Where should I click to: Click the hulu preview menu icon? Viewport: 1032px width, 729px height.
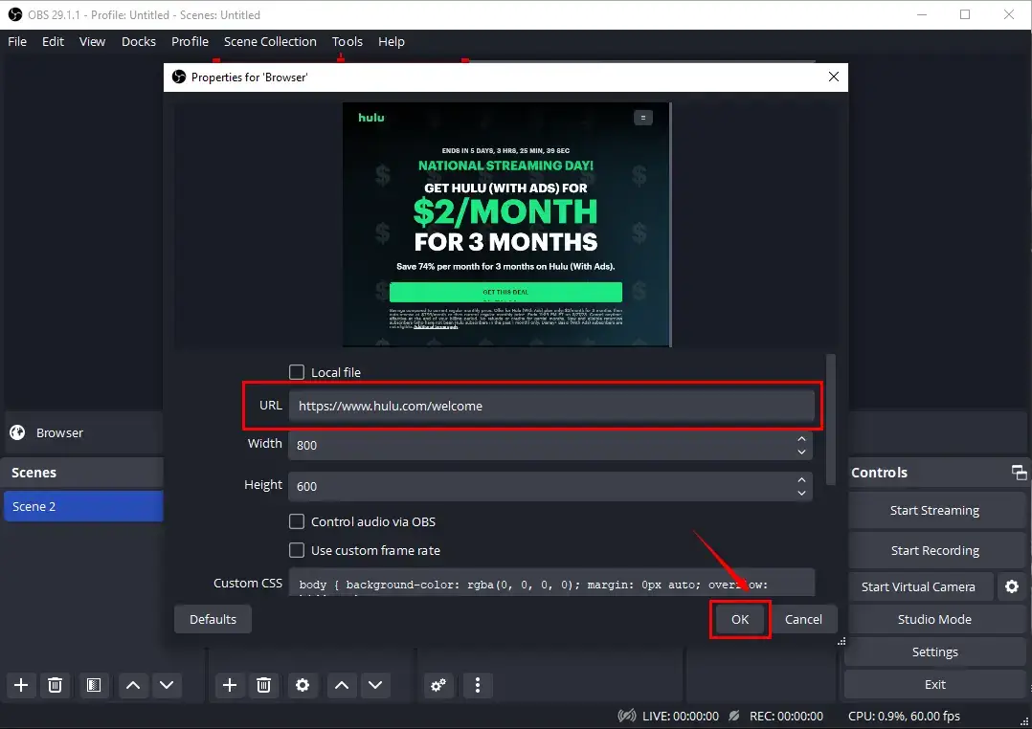click(643, 118)
